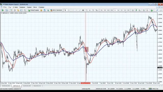Select the M15 timeframe

click(108, 10)
